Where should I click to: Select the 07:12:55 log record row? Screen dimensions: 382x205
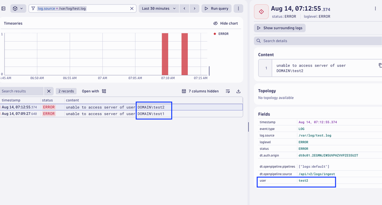[121, 107]
